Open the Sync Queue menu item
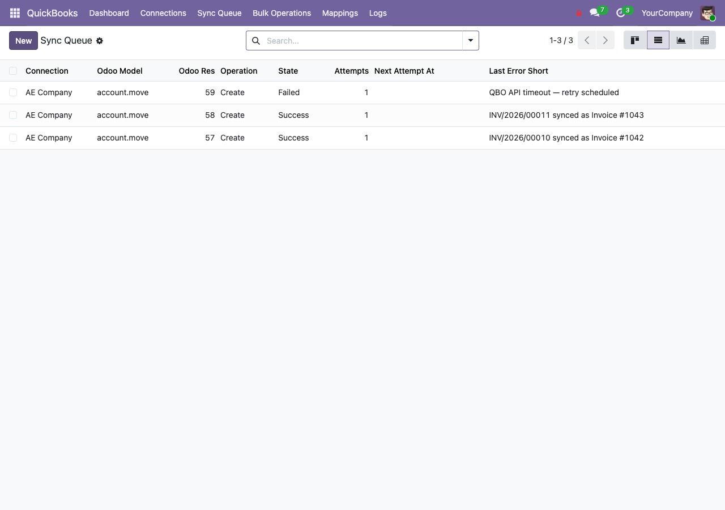 point(219,13)
